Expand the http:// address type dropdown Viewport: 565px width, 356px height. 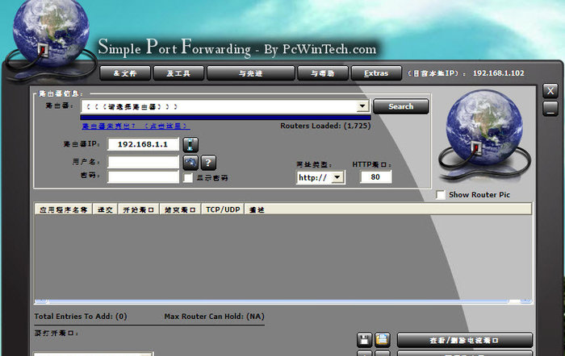(x=337, y=177)
